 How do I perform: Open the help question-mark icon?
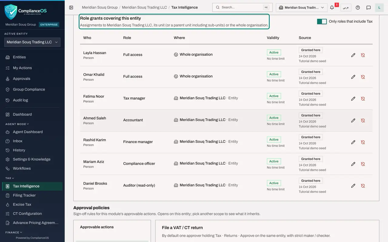pyautogui.click(x=358, y=8)
